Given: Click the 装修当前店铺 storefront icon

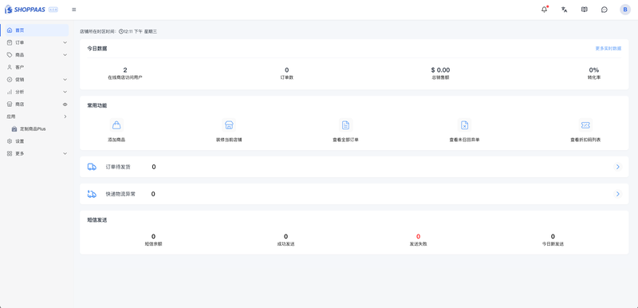Looking at the screenshot, I should point(229,125).
